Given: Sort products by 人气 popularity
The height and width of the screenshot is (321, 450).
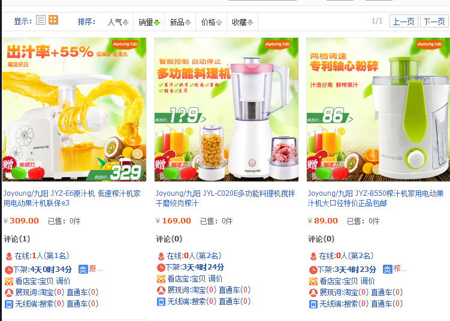Looking at the screenshot, I should click(118, 22).
